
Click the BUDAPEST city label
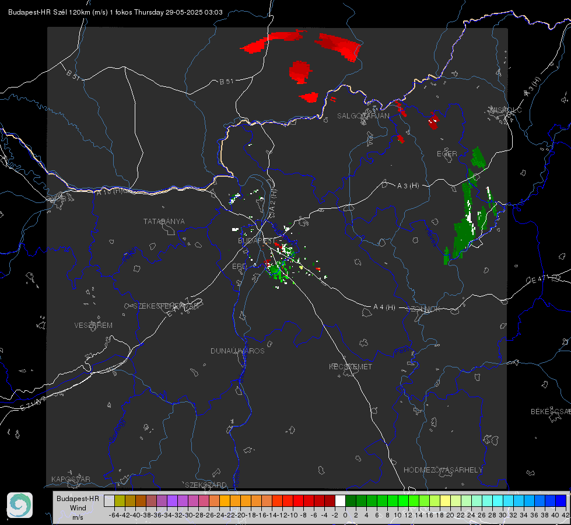point(257,240)
